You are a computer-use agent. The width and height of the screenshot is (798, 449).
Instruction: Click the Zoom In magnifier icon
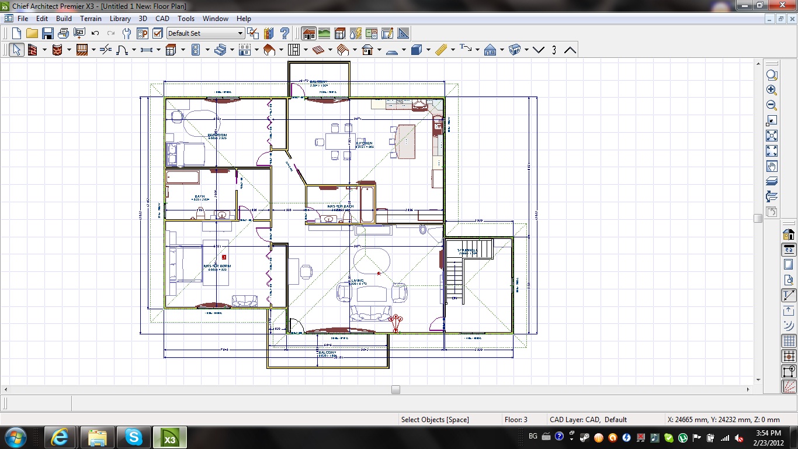[x=772, y=90]
